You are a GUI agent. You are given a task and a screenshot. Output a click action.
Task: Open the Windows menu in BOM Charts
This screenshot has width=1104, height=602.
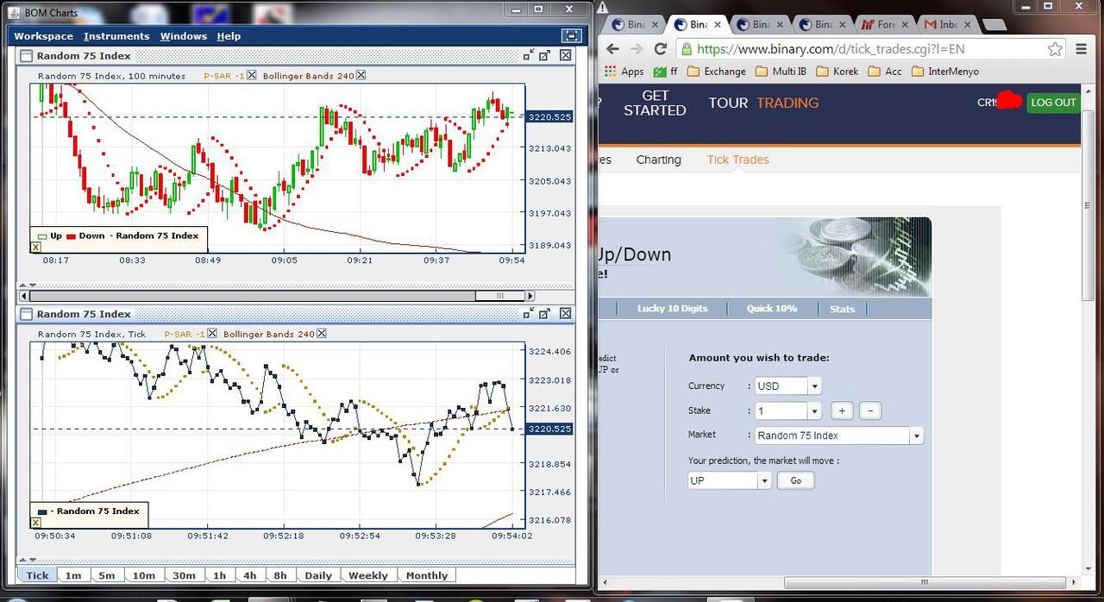tap(184, 36)
